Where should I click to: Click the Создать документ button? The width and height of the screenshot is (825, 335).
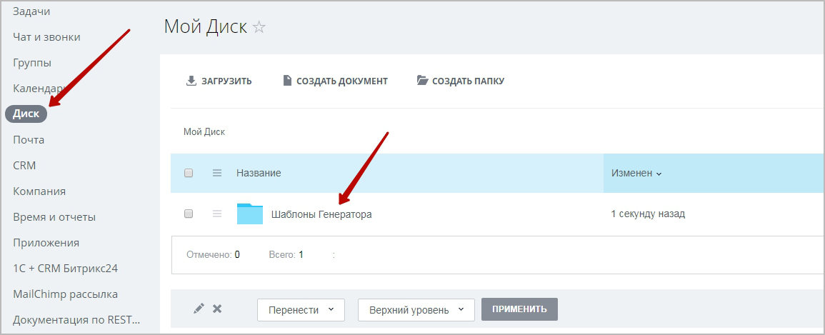(335, 81)
